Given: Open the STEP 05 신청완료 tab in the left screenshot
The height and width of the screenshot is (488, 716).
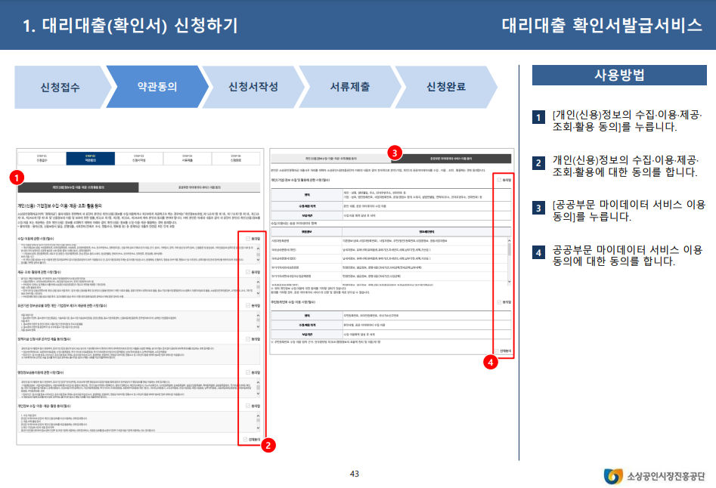Looking at the screenshot, I should click(236, 158).
